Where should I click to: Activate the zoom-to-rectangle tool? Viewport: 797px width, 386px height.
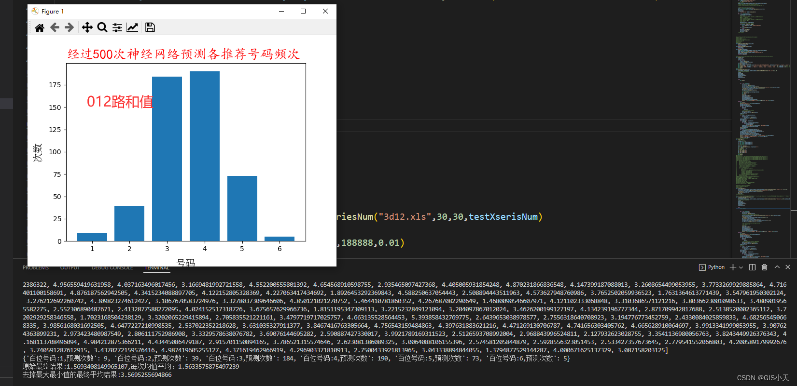[102, 27]
